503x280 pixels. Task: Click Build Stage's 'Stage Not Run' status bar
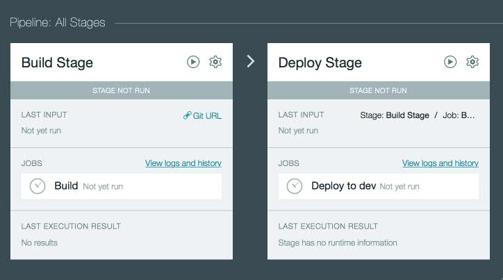point(121,90)
